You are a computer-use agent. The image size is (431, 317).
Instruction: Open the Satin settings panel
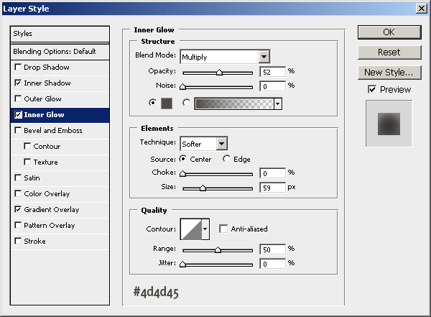[32, 178]
